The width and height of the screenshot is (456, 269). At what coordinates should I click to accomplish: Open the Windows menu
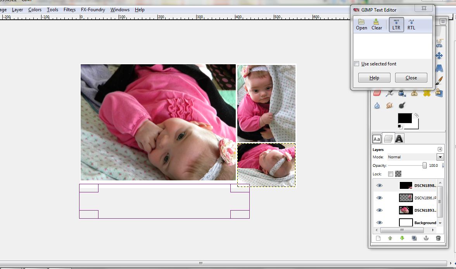120,10
